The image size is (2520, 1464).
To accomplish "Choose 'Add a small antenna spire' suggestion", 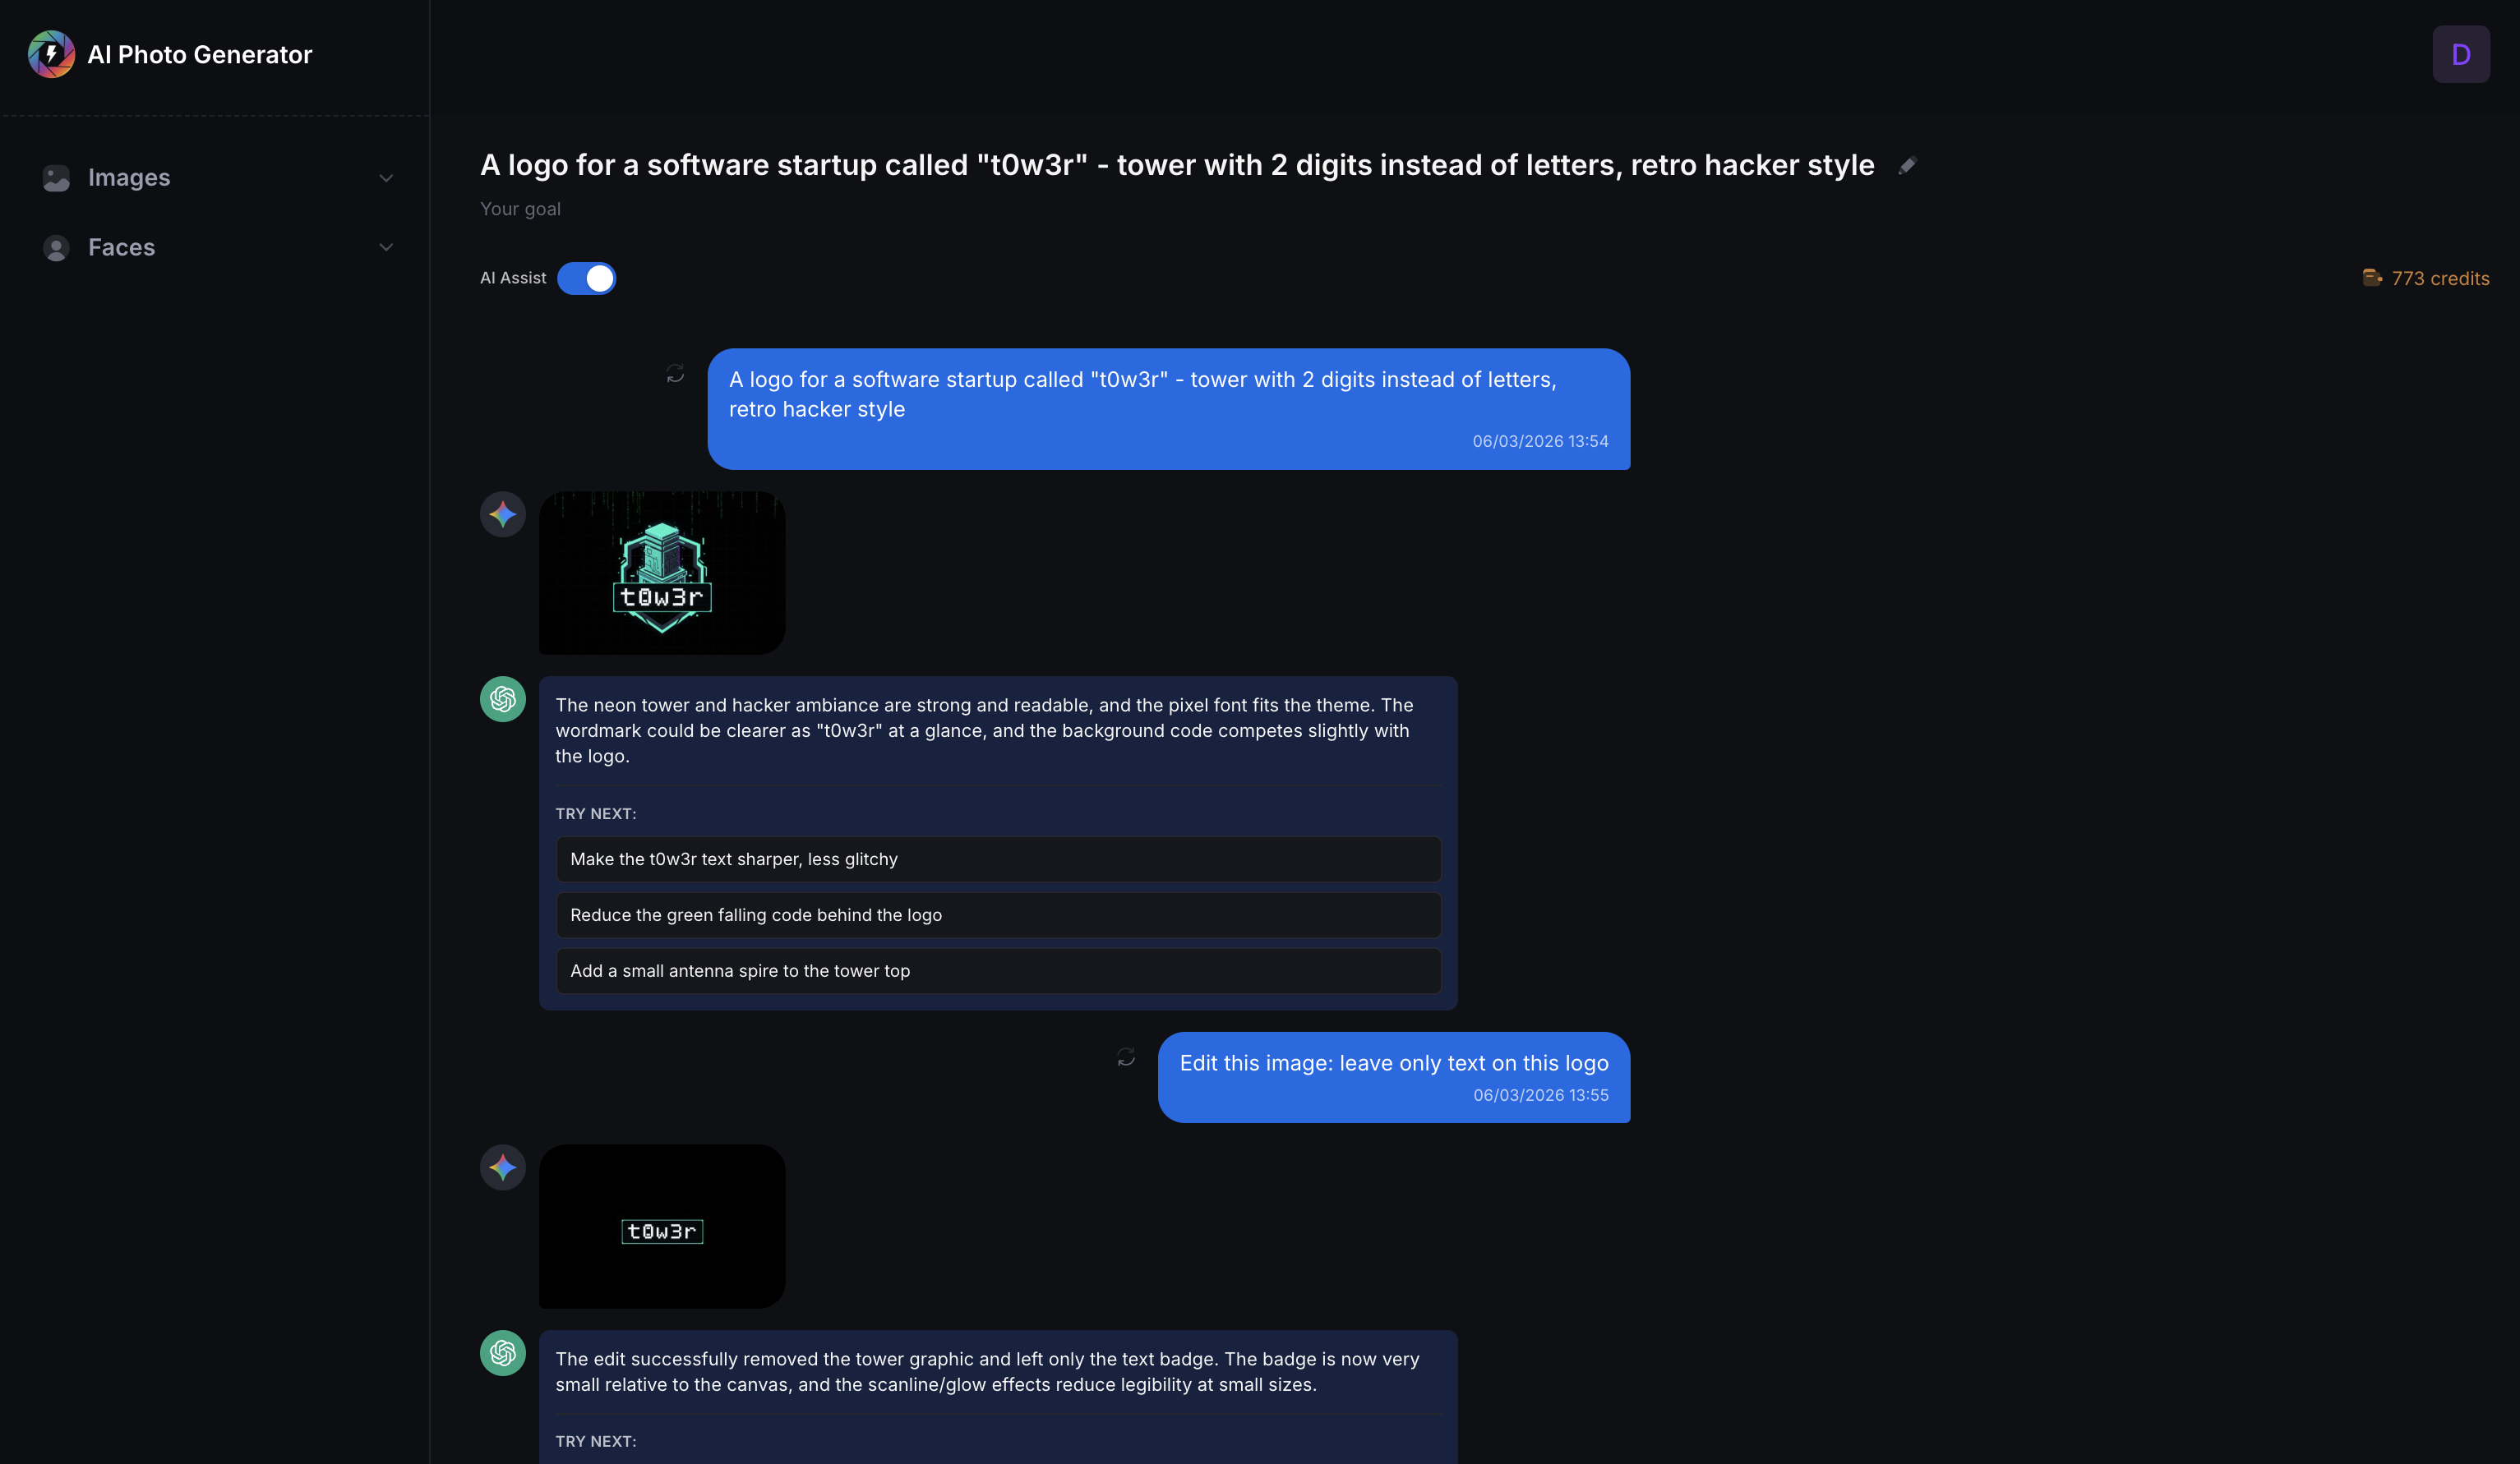I will point(998,971).
